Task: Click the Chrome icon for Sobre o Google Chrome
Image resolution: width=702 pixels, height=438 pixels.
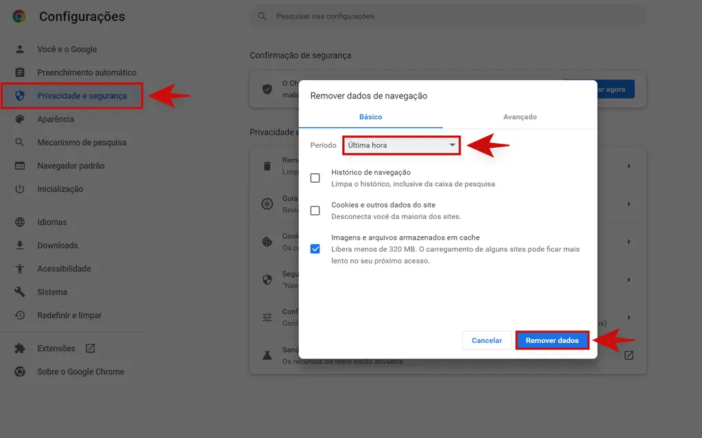Action: click(x=20, y=372)
